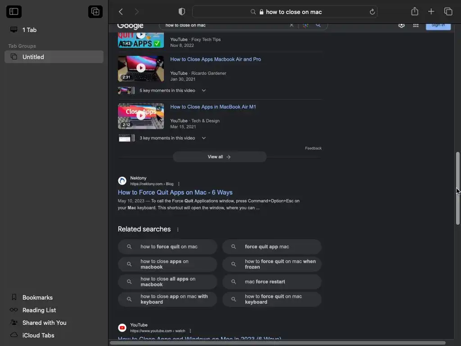
Task: Open the privacy report shield icon
Action: pyautogui.click(x=182, y=12)
